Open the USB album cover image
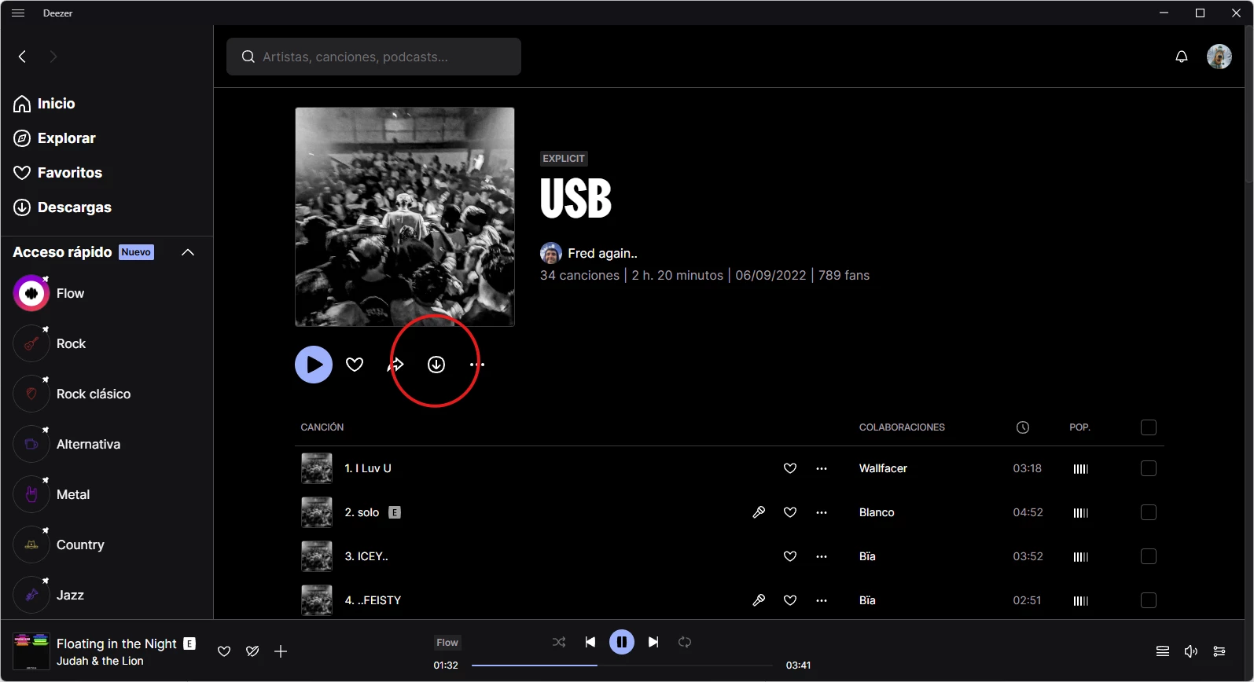The width and height of the screenshot is (1254, 682). pyautogui.click(x=405, y=217)
